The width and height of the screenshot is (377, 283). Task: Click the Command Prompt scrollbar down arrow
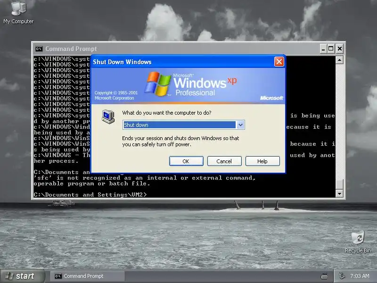pos(339,193)
